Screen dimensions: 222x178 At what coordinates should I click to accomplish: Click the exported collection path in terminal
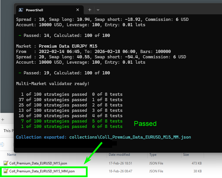point(130,137)
